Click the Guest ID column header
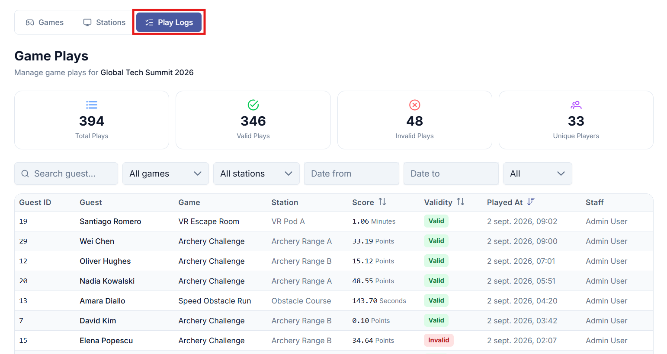667x354 pixels. [x=35, y=202]
